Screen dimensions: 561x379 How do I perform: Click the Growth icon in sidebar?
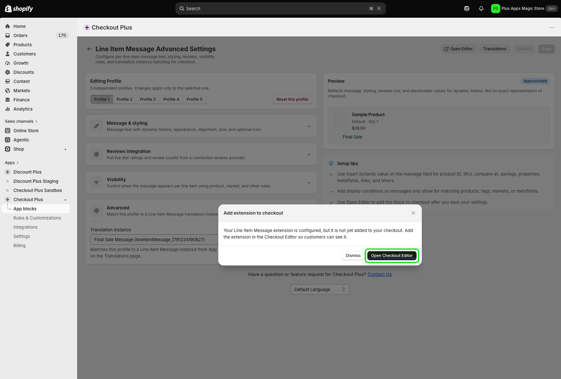pyautogui.click(x=8, y=63)
